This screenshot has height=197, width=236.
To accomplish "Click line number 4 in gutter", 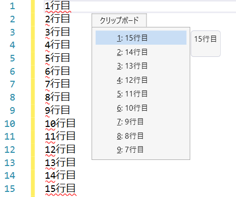I will (x=12, y=45).
